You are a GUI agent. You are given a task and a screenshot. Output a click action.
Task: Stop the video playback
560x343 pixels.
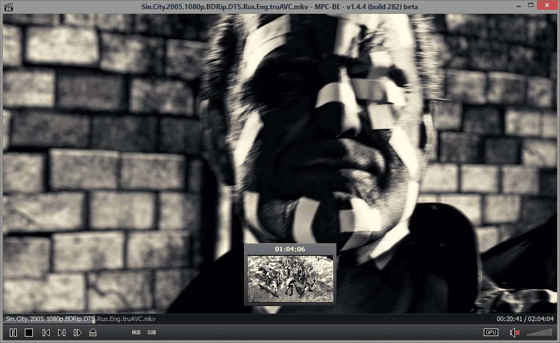click(29, 333)
